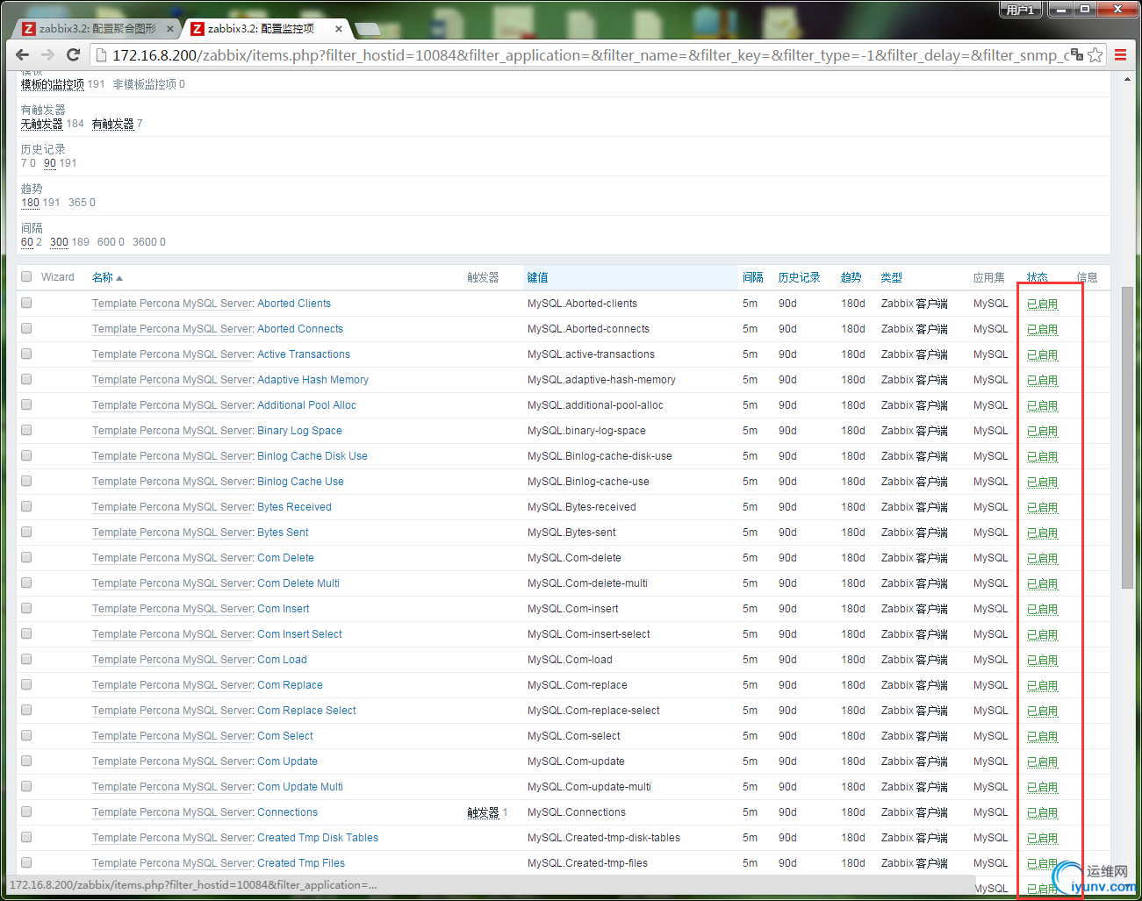Check the Com Select row checkbox

coord(26,735)
